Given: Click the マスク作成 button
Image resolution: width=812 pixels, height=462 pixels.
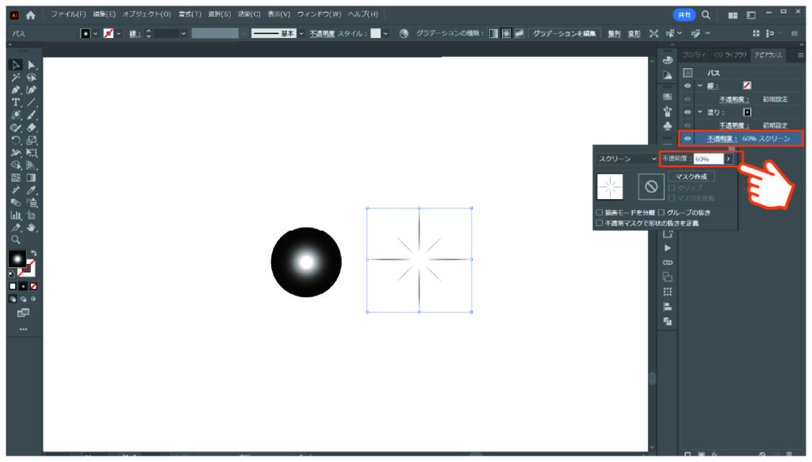Looking at the screenshot, I should pyautogui.click(x=691, y=177).
